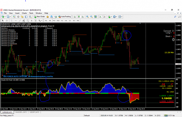Select the Text Label tool
The image size is (182, 117).
point(36,21)
